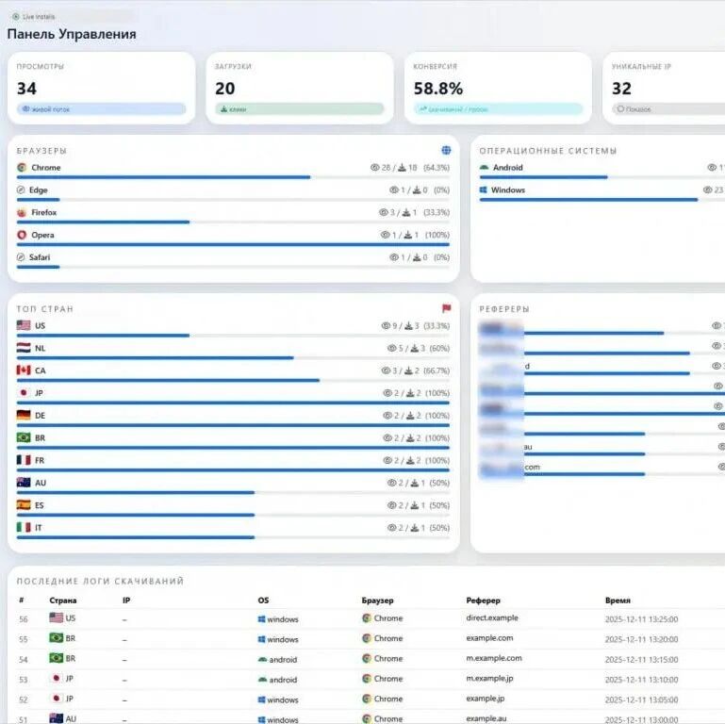Click the CA flag icon
This screenshot has height=724, width=725.
point(24,370)
